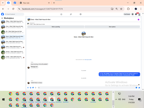Click the "Good morning, is this still available?" message

pyautogui.click(x=39, y=64)
